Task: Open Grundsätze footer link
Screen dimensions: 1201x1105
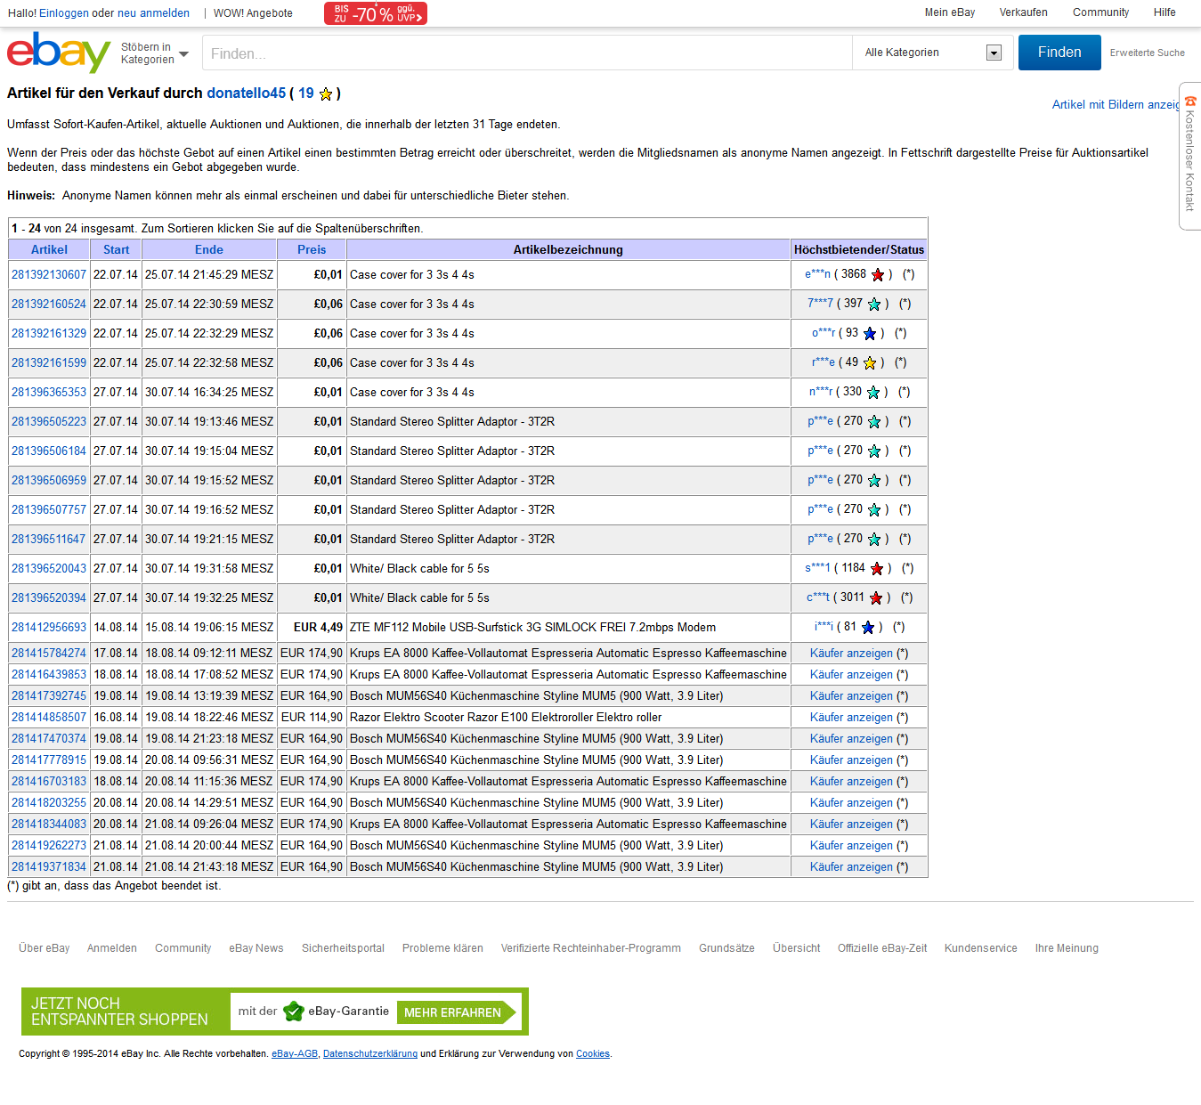Action: 726,948
